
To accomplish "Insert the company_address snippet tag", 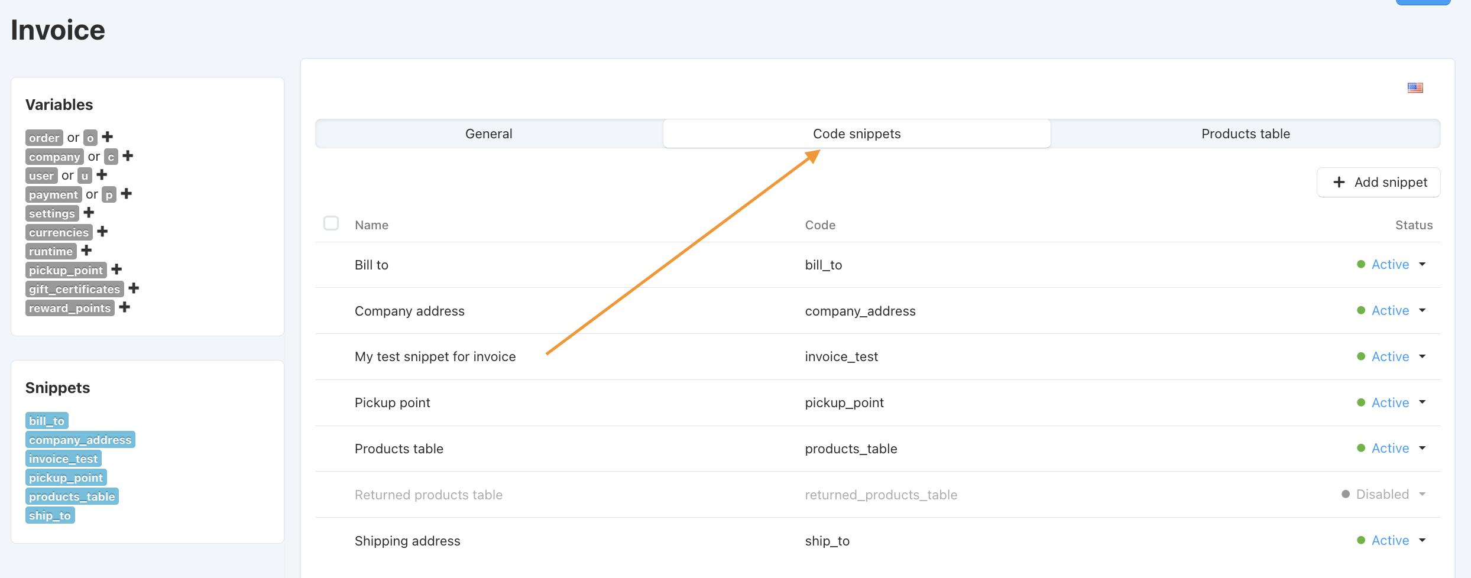I will click(x=80, y=440).
